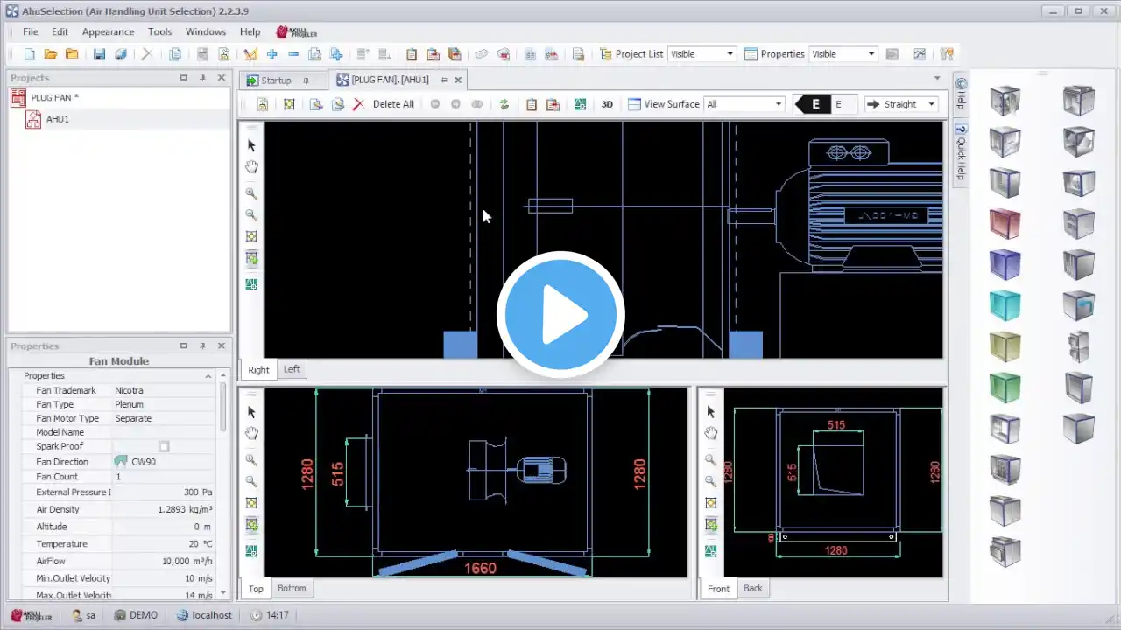Open the Straight direction dropdown
This screenshot has width=1121, height=630.
pos(931,104)
